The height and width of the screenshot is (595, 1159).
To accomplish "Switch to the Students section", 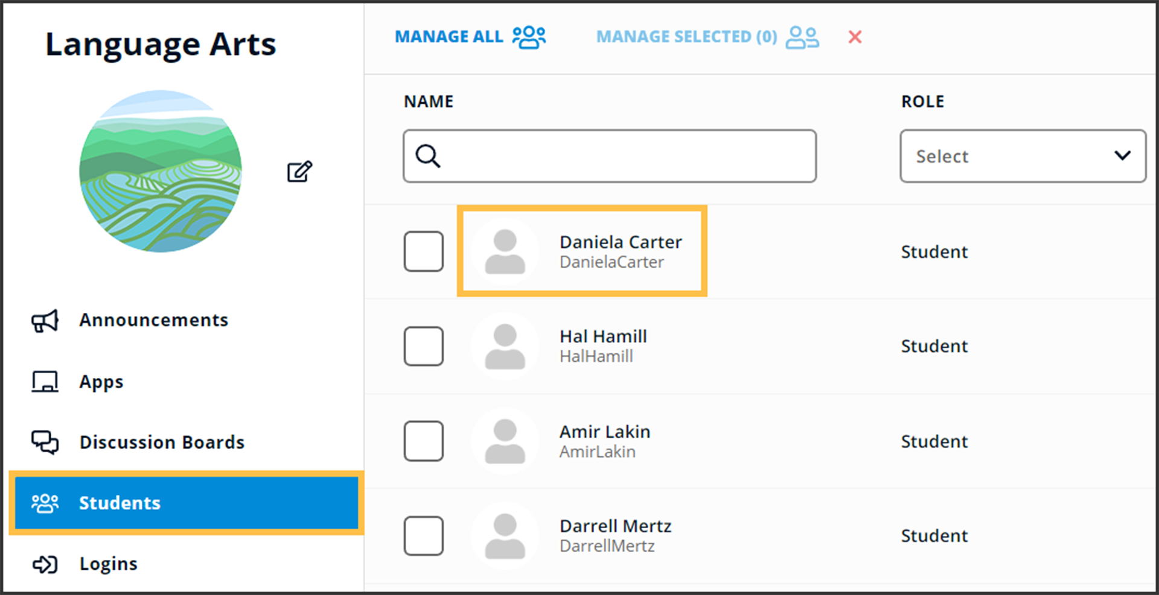I will click(120, 503).
